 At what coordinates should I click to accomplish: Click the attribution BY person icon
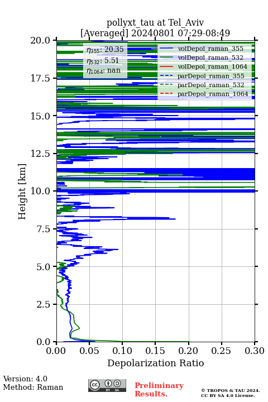tap(108, 384)
